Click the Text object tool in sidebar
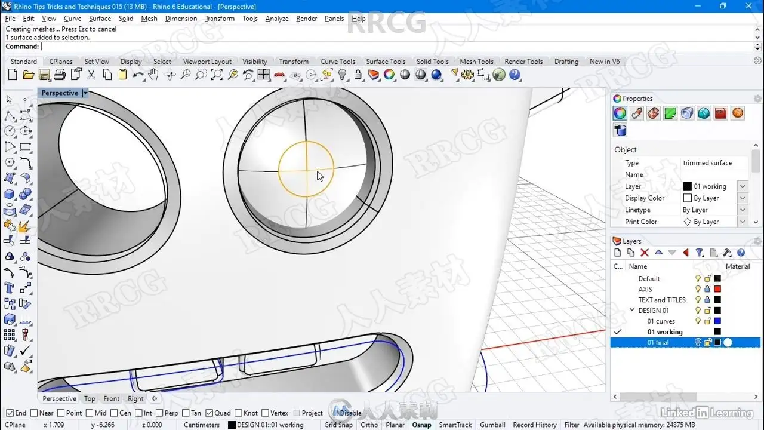The image size is (764, 430). coord(10,288)
